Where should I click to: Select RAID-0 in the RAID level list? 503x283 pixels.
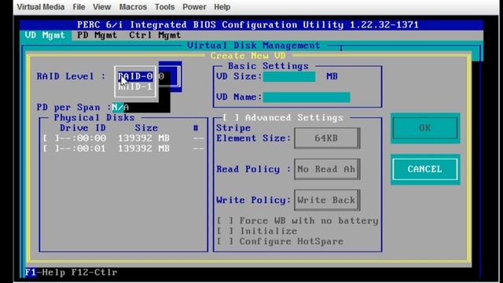click(135, 76)
